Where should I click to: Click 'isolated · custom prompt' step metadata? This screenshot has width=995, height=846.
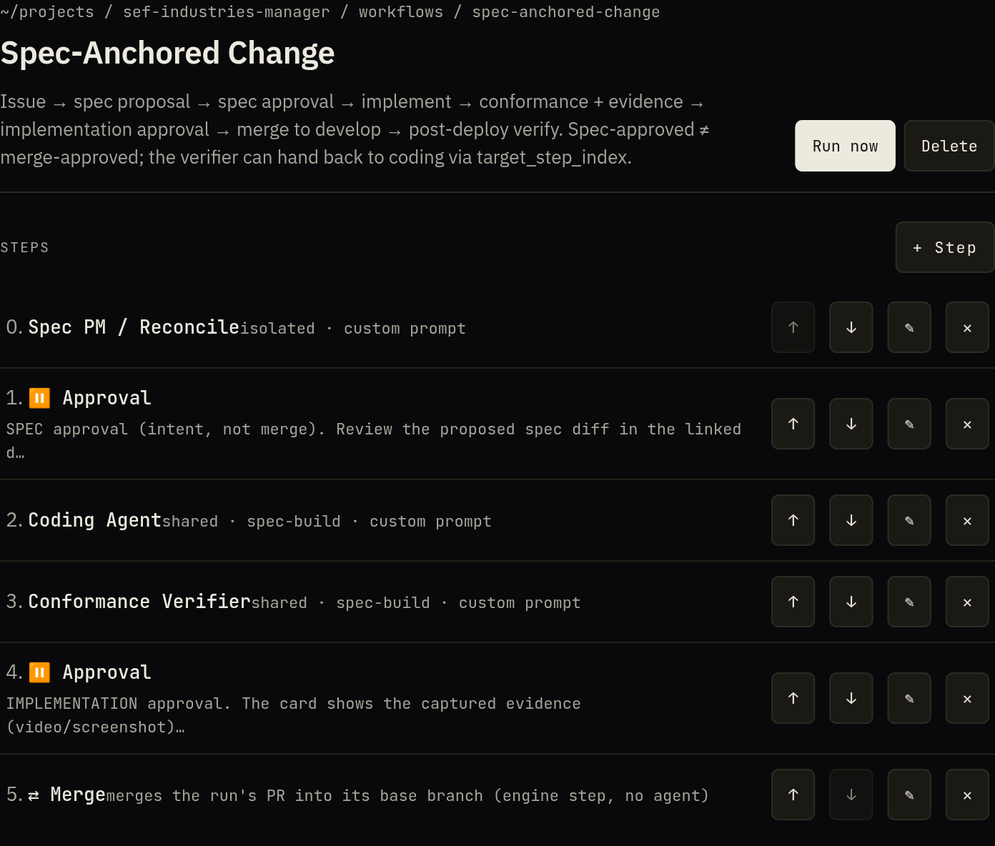353,329
